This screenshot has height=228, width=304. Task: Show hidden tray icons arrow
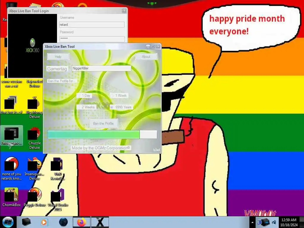252,222
